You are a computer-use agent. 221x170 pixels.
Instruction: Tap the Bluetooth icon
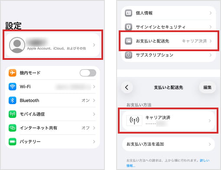[13, 100]
